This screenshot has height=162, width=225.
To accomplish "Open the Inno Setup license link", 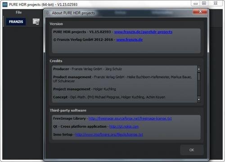I will coord(109,135).
